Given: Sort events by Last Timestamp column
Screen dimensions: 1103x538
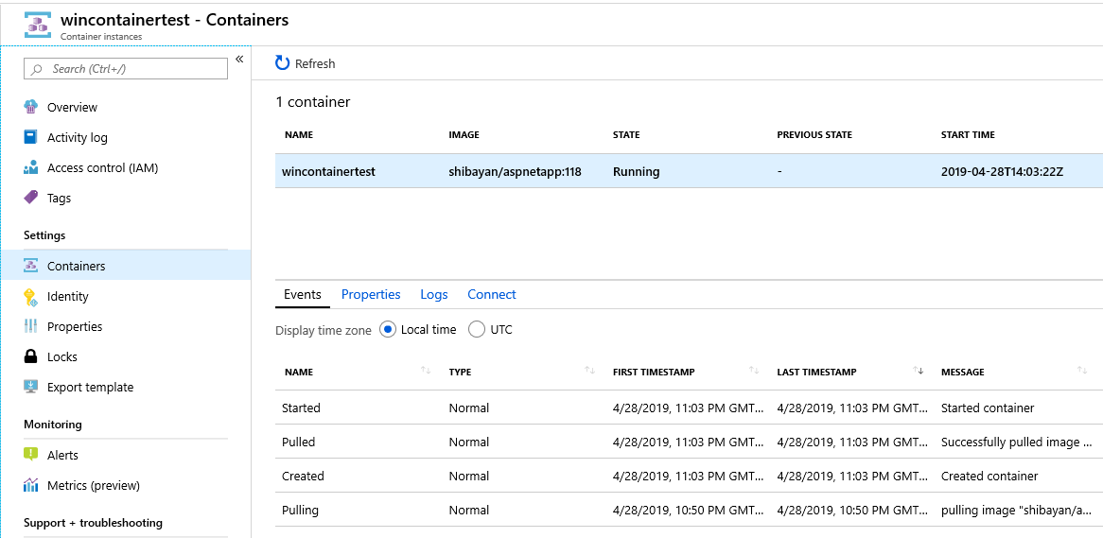Looking at the screenshot, I should point(919,371).
